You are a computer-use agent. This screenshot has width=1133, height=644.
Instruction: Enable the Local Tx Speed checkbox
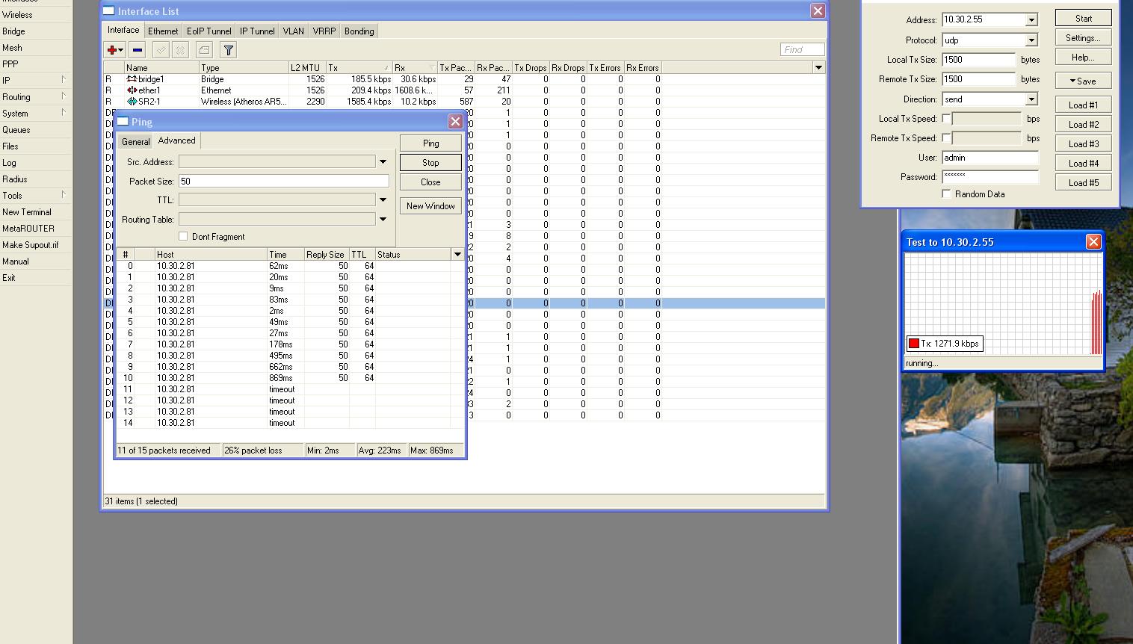946,119
